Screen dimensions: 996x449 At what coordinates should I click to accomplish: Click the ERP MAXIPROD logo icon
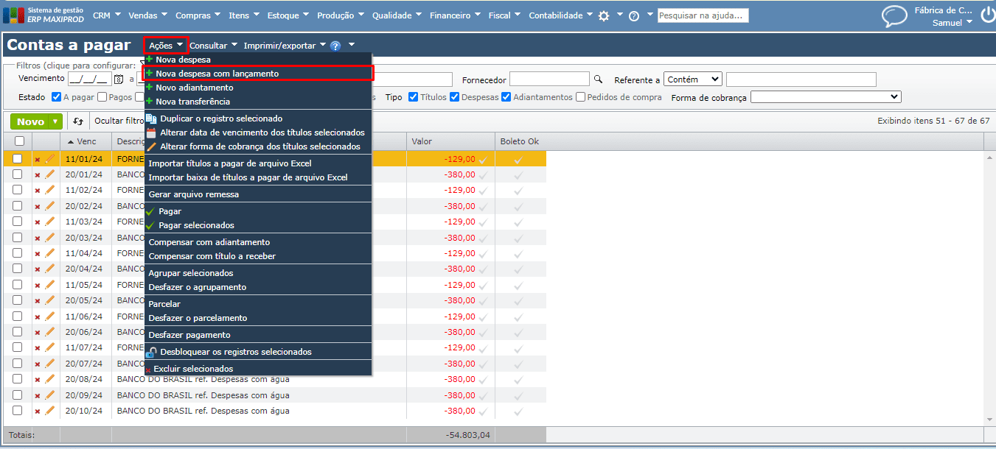point(13,15)
